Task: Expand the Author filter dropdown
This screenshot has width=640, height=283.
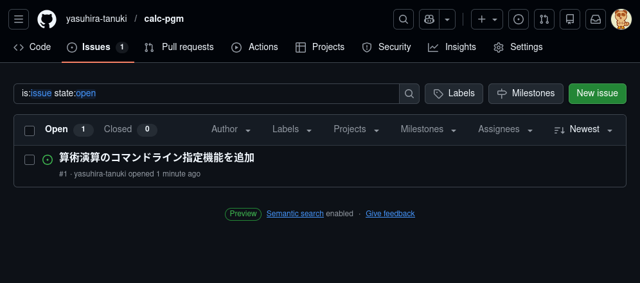Action: [x=231, y=130]
